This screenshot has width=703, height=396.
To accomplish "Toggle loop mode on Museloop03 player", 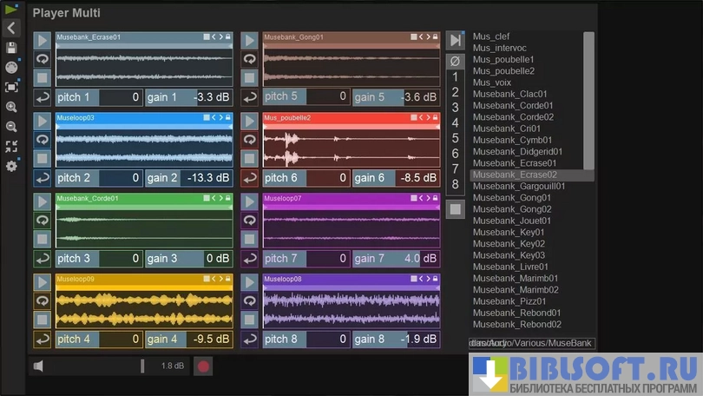I will [x=43, y=139].
